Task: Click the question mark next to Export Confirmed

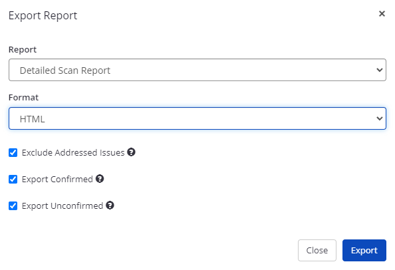Action: coord(100,179)
